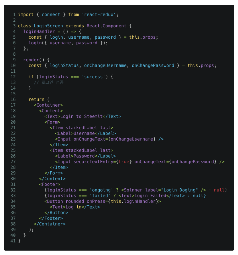Viewport: 238px width, 255px height.
Task: Click the Username label text
Action: tap(84, 133)
